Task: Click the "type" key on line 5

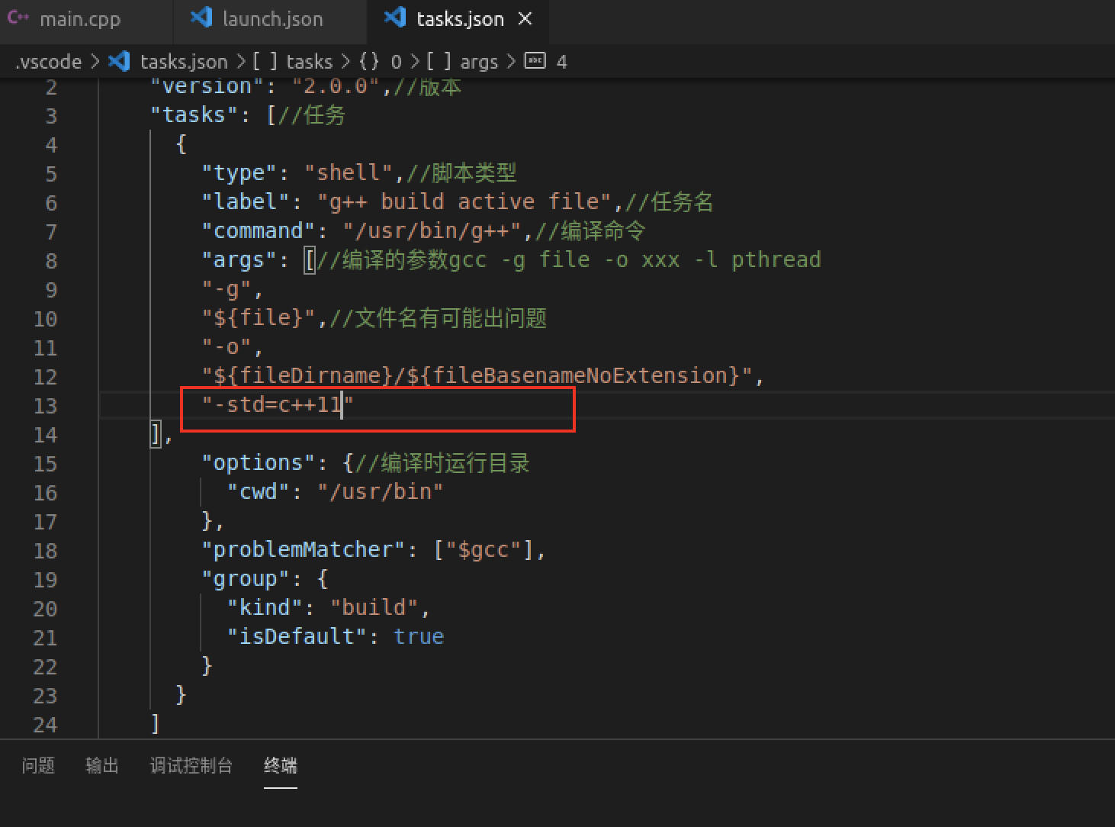Action: pyautogui.click(x=239, y=172)
